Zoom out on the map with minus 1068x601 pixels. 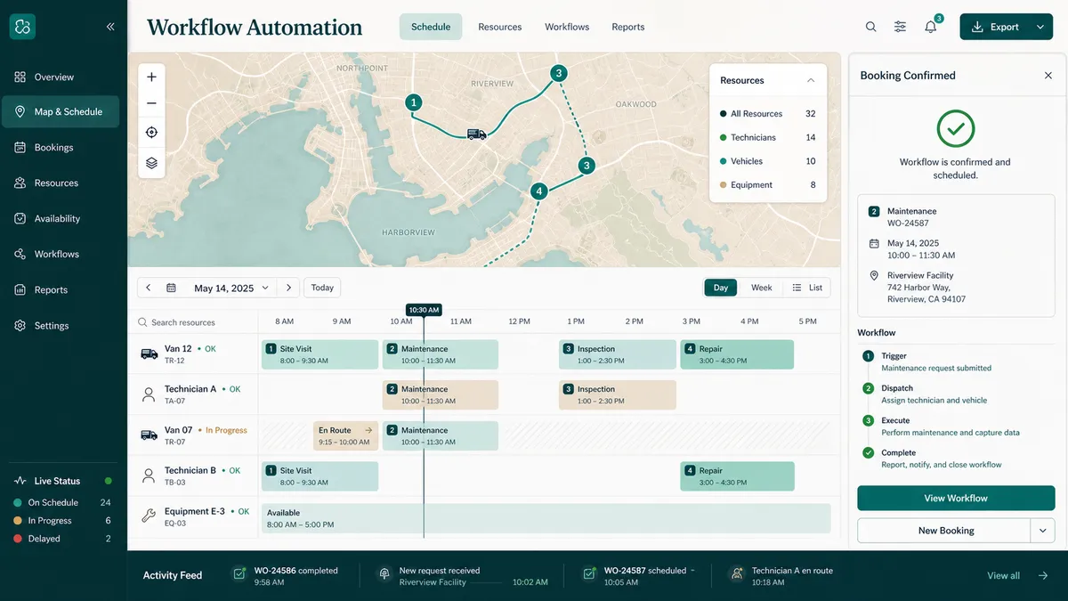pos(151,103)
